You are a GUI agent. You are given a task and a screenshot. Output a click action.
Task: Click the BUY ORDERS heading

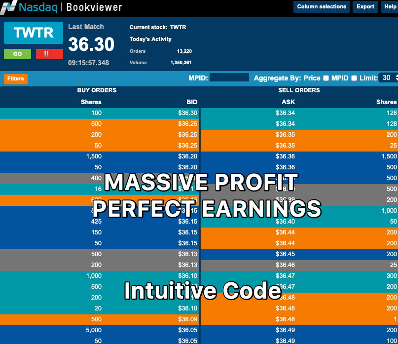tap(97, 90)
